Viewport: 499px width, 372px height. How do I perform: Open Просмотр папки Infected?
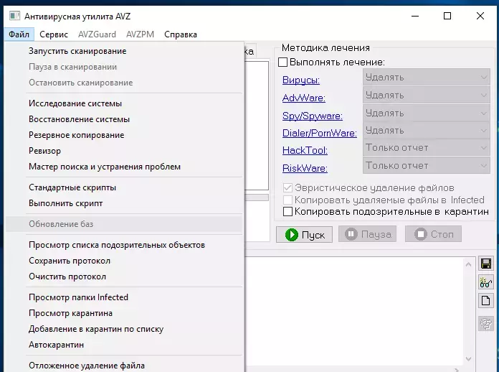pos(124,297)
